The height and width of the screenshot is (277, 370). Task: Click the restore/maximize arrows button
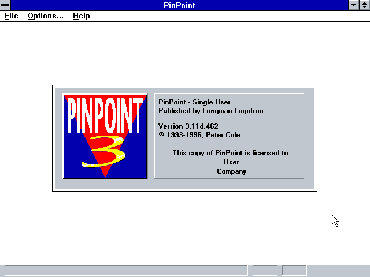[x=365, y=5]
